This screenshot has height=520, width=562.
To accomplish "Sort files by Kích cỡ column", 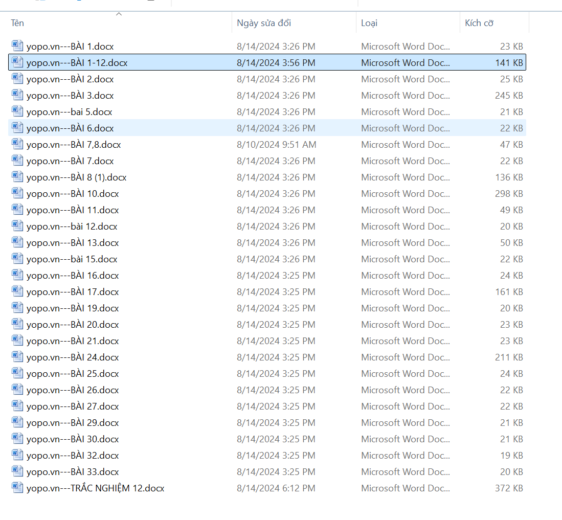I will click(479, 23).
